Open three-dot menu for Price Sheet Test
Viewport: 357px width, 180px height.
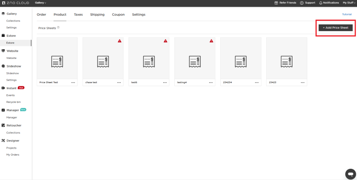[73, 82]
